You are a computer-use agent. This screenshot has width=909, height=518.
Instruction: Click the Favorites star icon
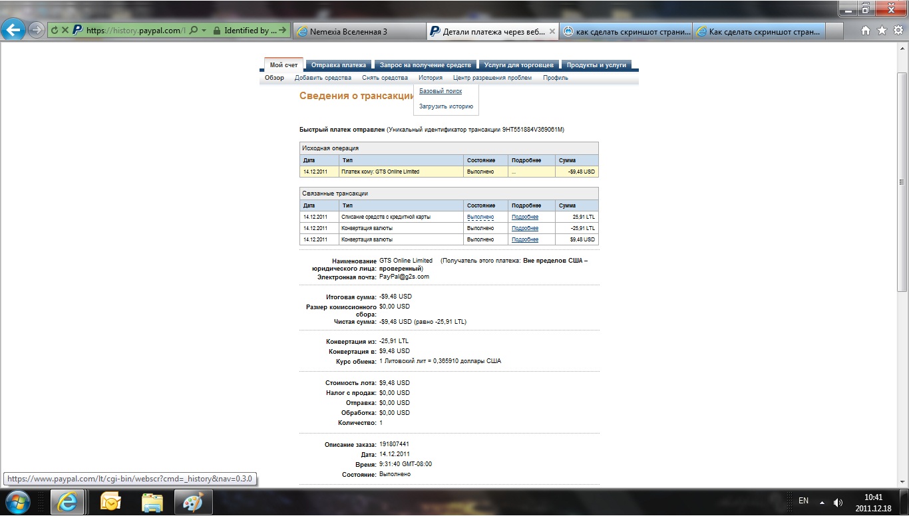[882, 31]
